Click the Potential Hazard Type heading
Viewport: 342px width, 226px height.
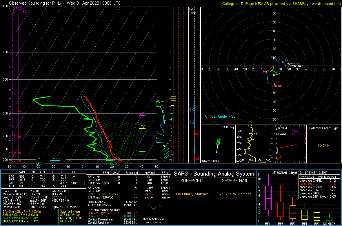(x=324, y=128)
